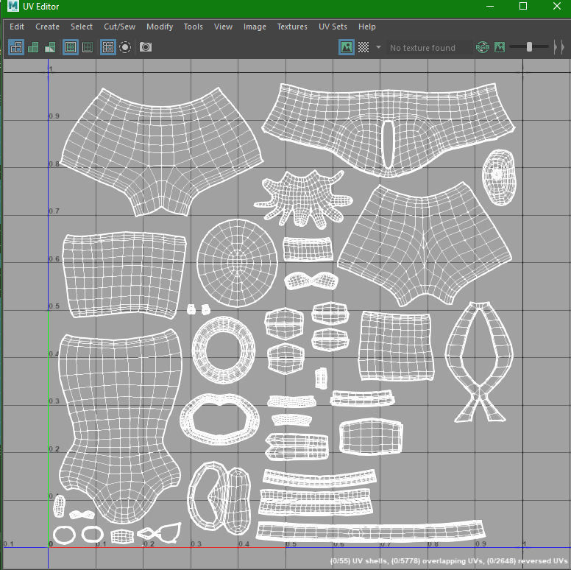Toggle the grid display icon

pyautogui.click(x=108, y=47)
